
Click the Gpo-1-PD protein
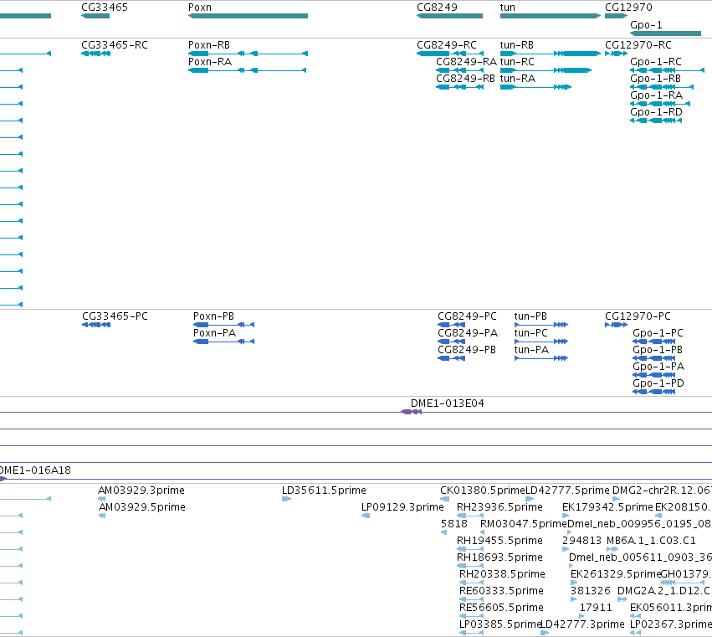click(654, 392)
